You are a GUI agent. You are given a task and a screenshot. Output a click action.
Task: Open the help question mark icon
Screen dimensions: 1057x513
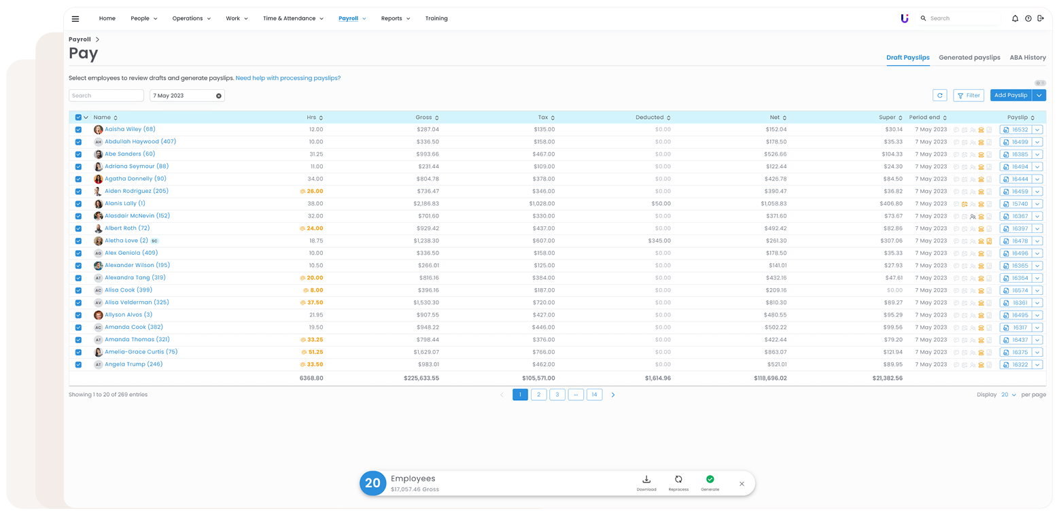1028,18
